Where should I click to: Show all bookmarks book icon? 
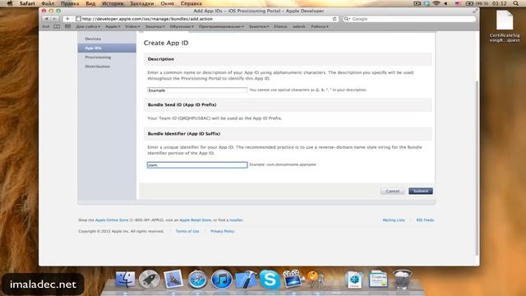[57, 26]
